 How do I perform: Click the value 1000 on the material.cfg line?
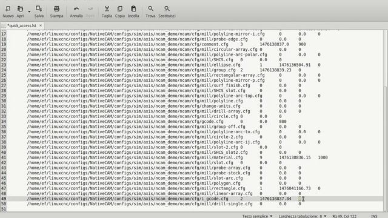(x=323, y=157)
